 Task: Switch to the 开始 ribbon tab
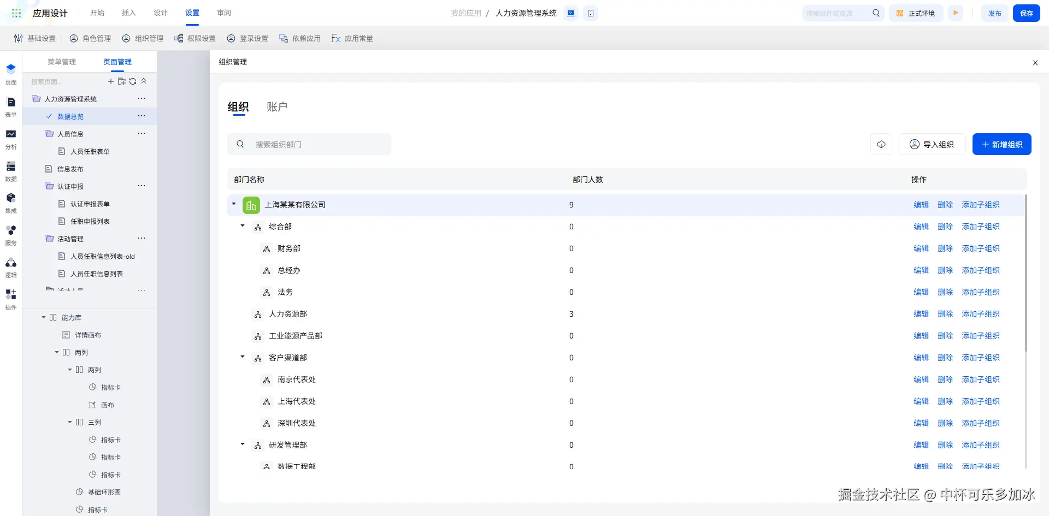point(97,13)
